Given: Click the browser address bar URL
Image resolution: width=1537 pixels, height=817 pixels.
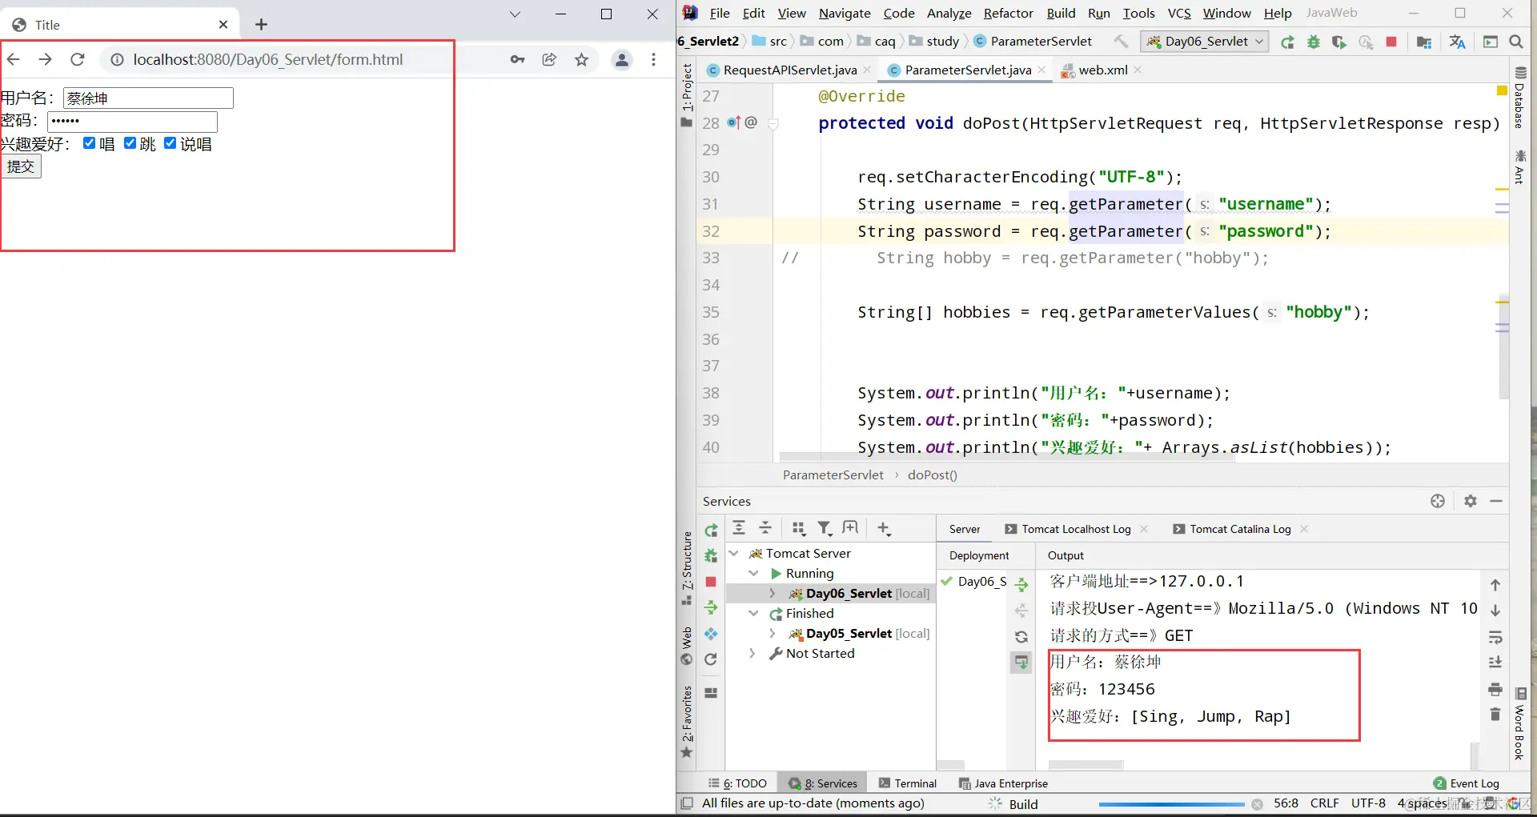Looking at the screenshot, I should click(x=268, y=59).
